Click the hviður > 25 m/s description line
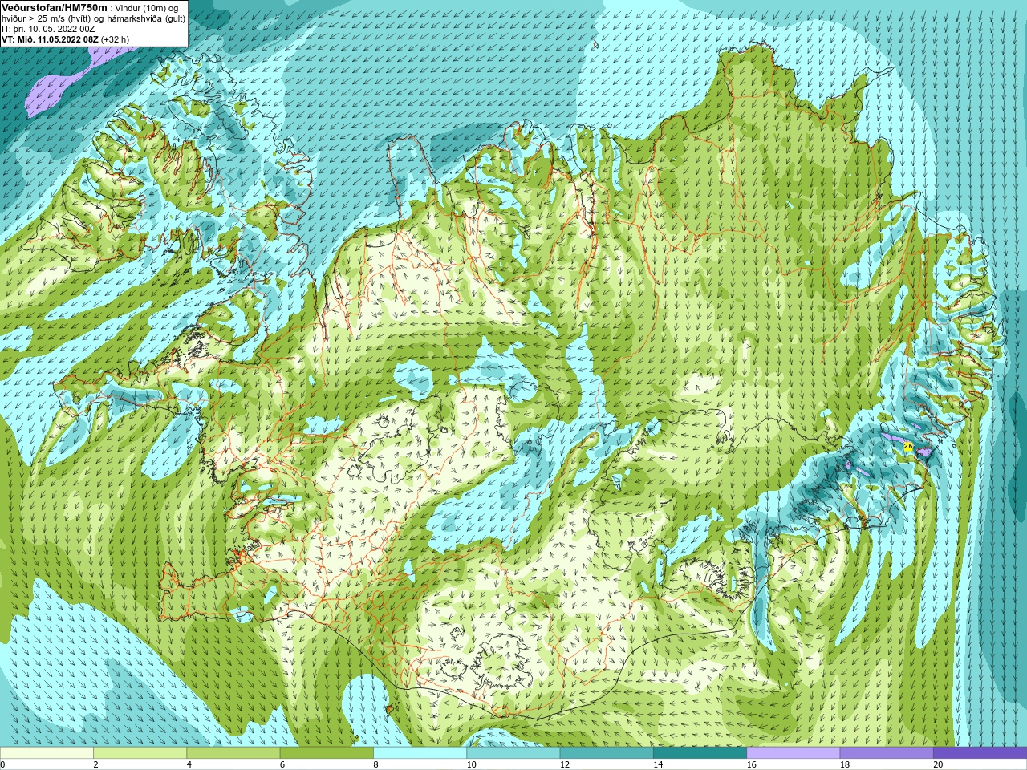The image size is (1027, 770). point(94,18)
